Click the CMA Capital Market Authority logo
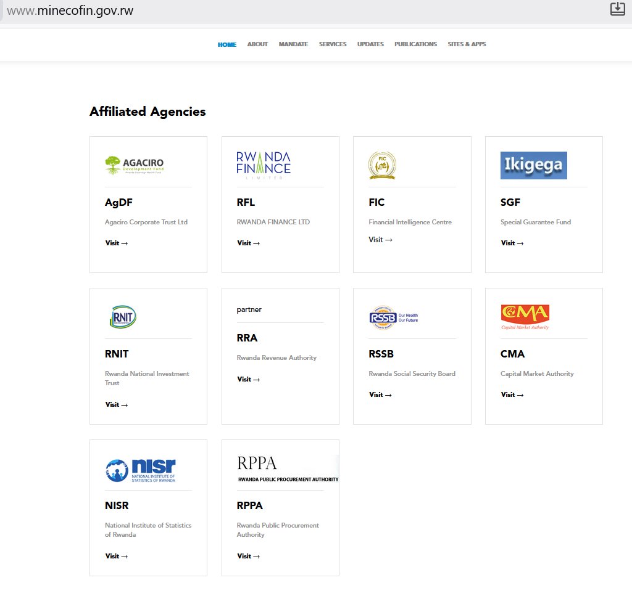 [x=525, y=317]
